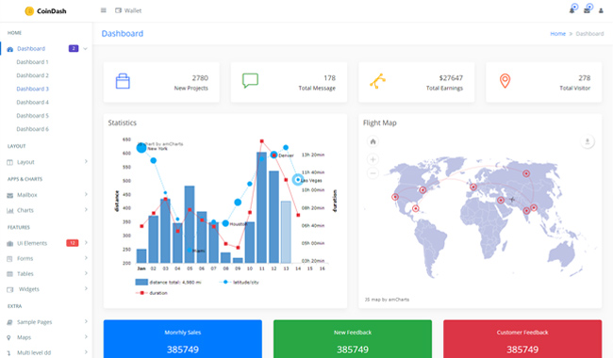
Task: Expand the Sample Pages submenu chevron
Action: (x=86, y=321)
